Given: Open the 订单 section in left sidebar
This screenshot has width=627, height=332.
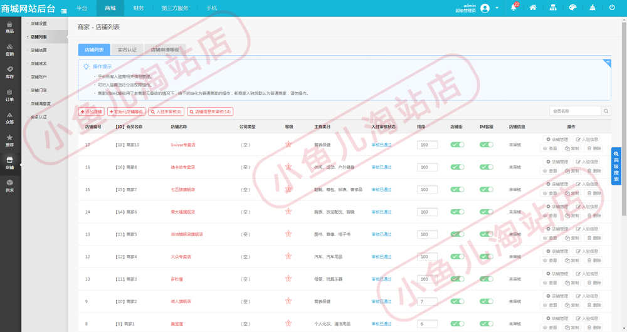Looking at the screenshot, I should point(9,95).
